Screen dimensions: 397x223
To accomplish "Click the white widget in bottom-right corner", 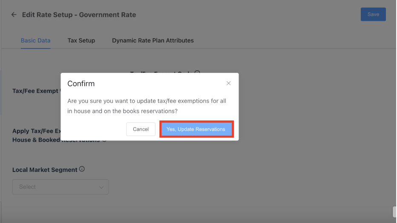I will [394, 212].
